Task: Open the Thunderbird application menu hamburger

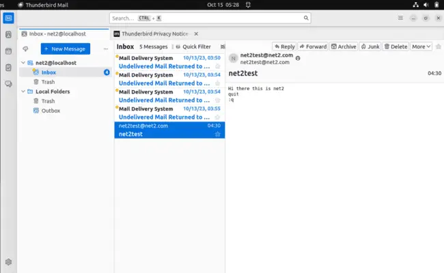Action: [400, 18]
